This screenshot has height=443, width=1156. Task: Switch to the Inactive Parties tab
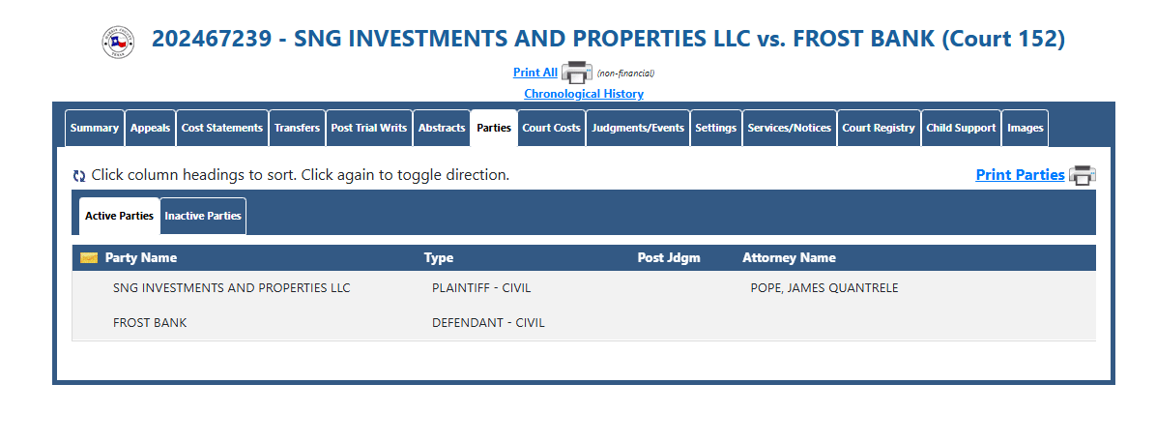tap(203, 217)
